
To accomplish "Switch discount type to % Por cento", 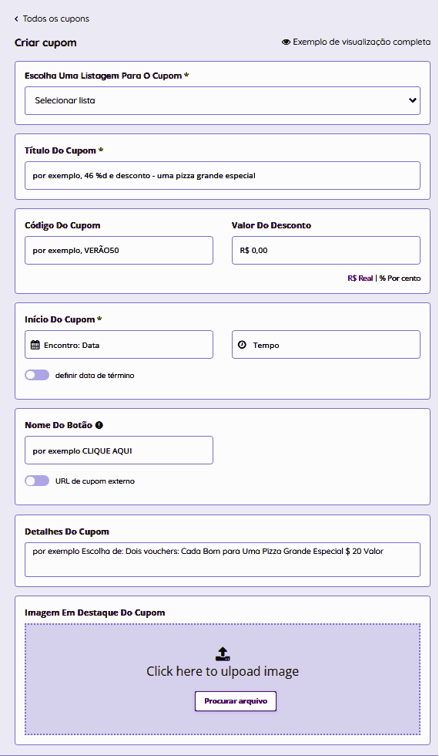I will click(x=400, y=278).
